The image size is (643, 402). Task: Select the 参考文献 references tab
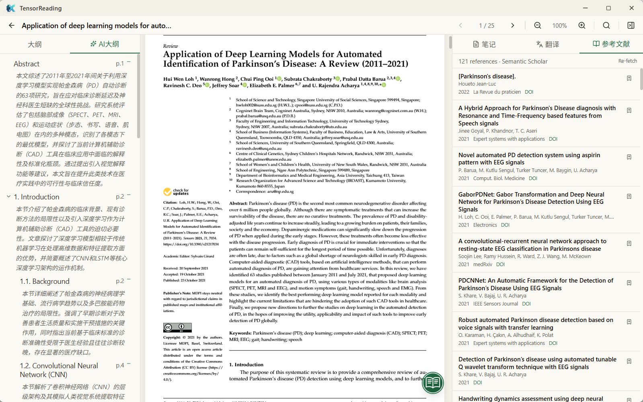click(x=611, y=44)
